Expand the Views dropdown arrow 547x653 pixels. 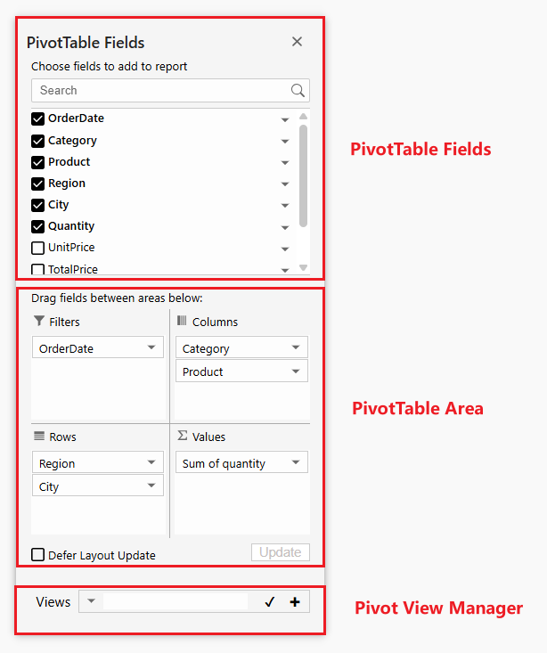[x=91, y=601]
